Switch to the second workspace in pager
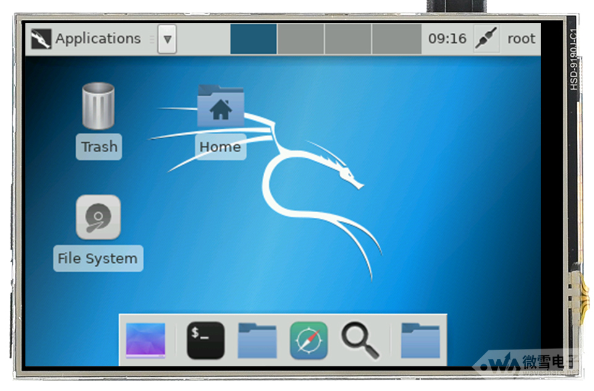This screenshot has width=594, height=391. [301, 39]
